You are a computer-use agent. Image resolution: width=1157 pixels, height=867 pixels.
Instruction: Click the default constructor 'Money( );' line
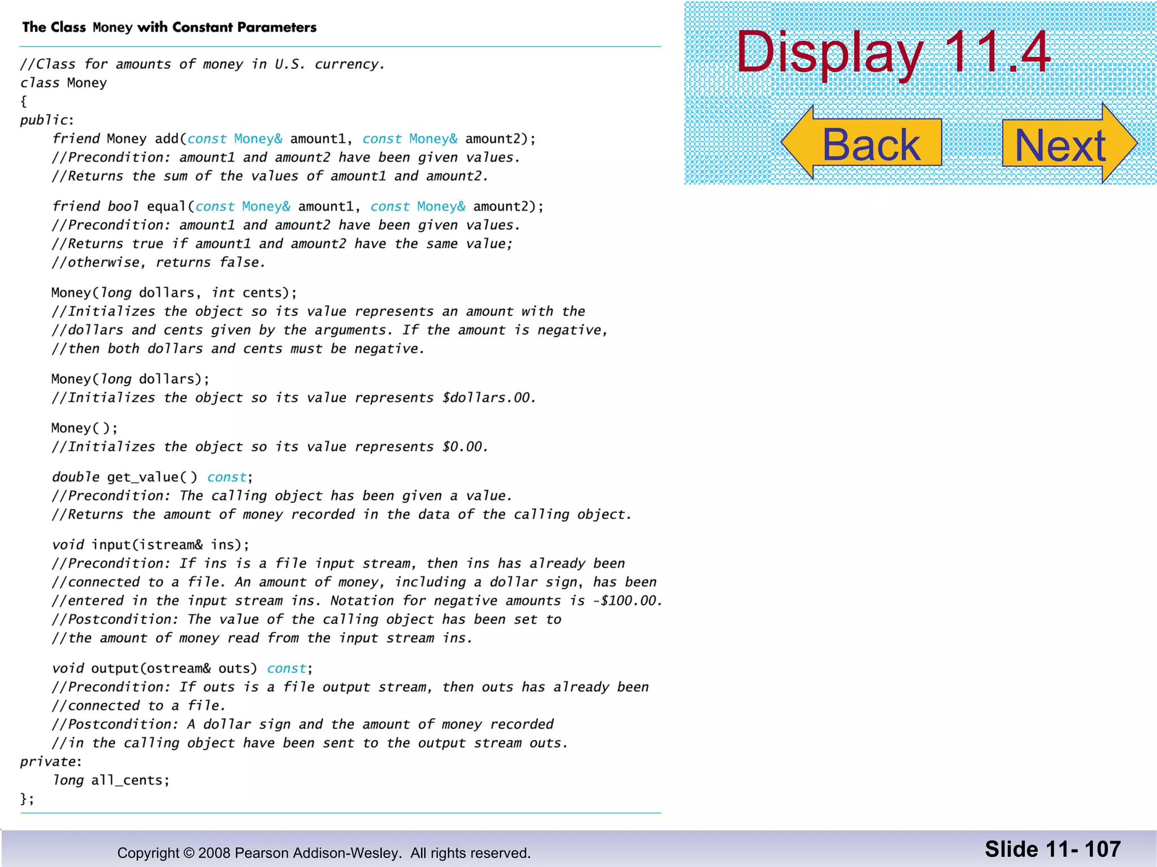point(85,428)
